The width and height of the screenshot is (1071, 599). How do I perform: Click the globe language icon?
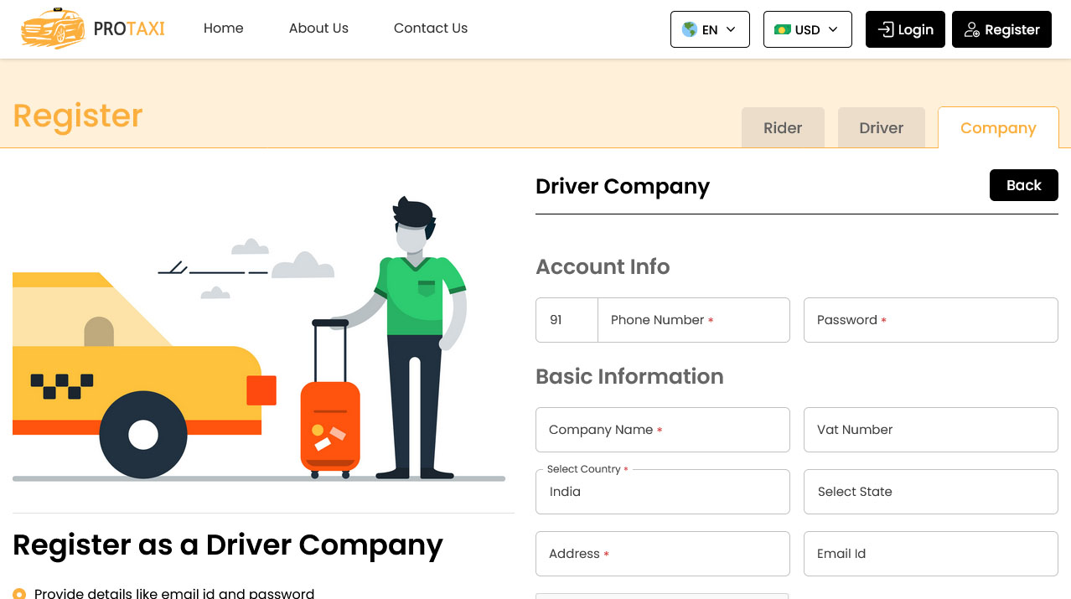[690, 29]
